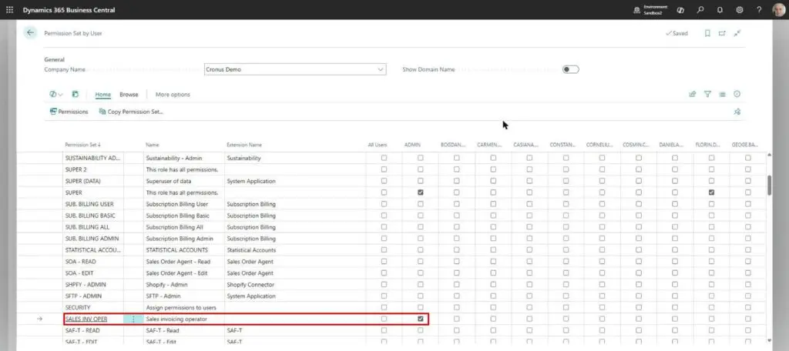The width and height of the screenshot is (789, 351).
Task: Click Copy Permission Set action
Action: click(x=131, y=112)
